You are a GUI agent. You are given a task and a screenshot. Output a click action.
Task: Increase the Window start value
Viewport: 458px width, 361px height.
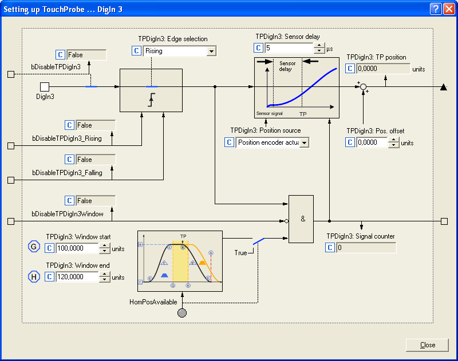point(105,245)
